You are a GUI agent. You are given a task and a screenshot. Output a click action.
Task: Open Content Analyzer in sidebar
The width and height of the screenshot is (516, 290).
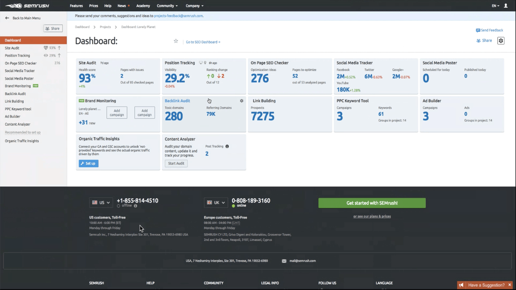click(18, 124)
